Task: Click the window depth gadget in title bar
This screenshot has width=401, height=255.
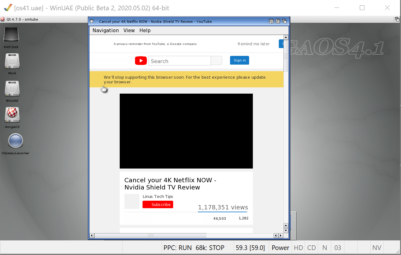Action: [x=284, y=21]
